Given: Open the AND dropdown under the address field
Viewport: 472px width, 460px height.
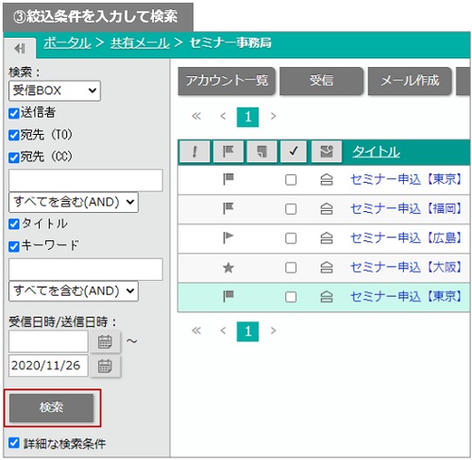Looking at the screenshot, I should coord(74,202).
